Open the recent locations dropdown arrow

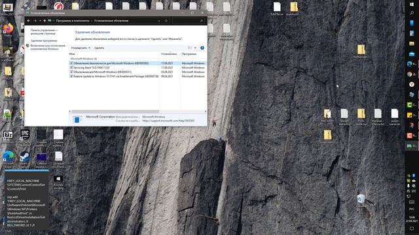coord(40,21)
